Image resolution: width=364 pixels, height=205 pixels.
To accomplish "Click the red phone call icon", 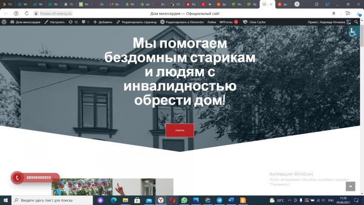I will pos(17,178).
